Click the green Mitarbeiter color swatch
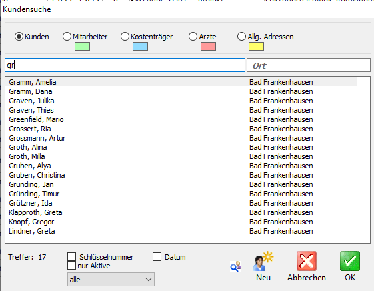Image resolution: width=374 pixels, height=291 pixels. pyautogui.click(x=82, y=46)
